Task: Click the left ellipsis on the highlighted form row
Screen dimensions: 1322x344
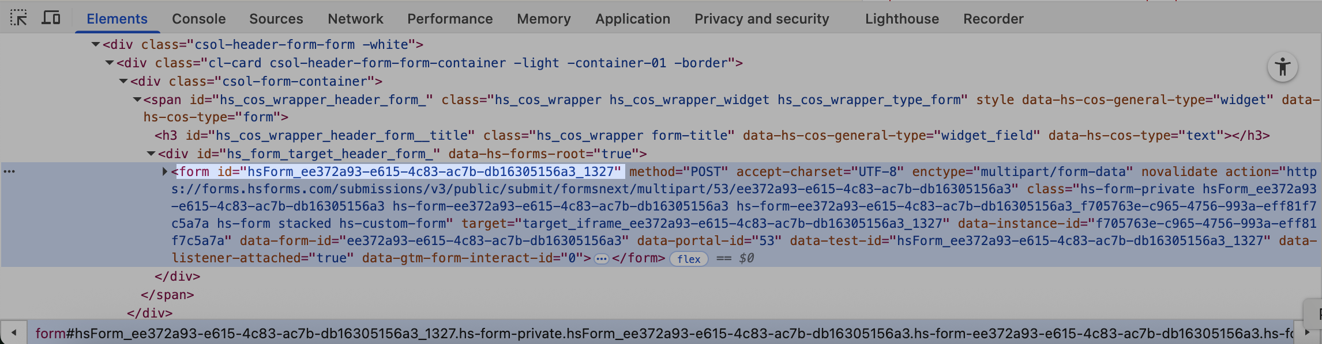Action: (x=8, y=172)
